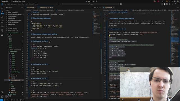Click the errors and warnings counter
This screenshot has width=180, height=101.
(22, 100)
